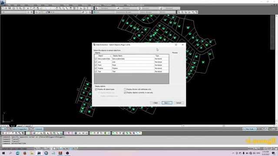
Task: Click the Help icon on standard toolbar
Action: click(x=92, y=8)
